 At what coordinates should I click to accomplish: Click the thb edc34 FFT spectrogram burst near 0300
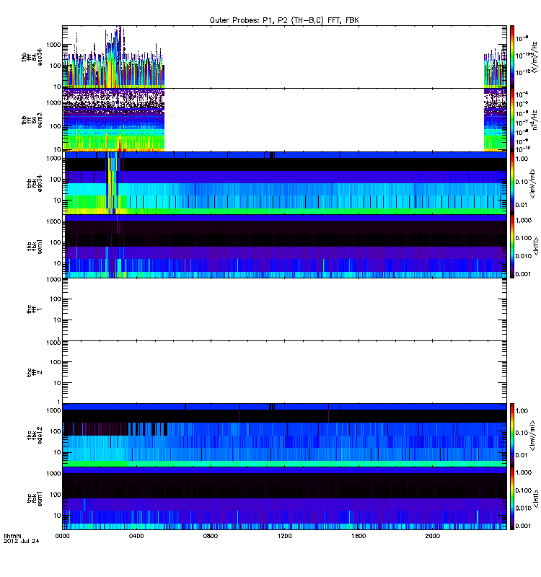116,57
